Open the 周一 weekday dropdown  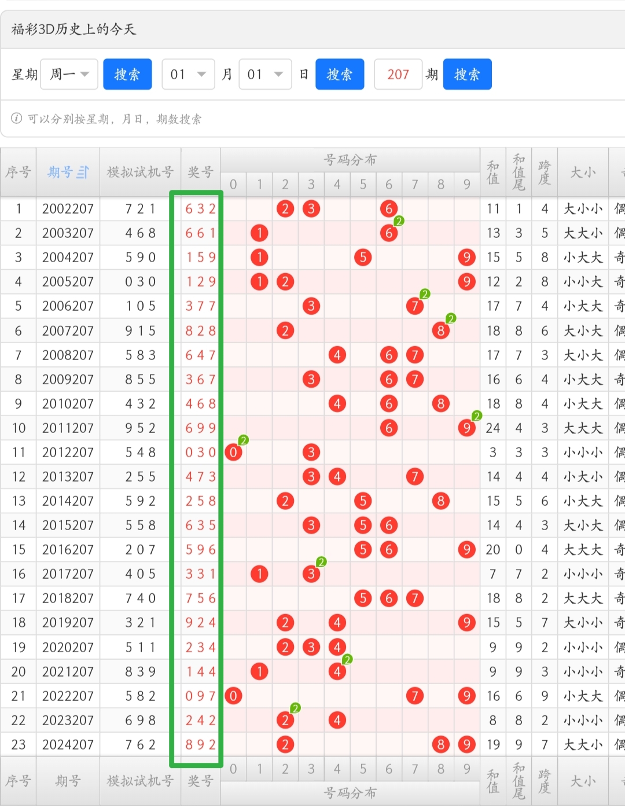click(69, 74)
